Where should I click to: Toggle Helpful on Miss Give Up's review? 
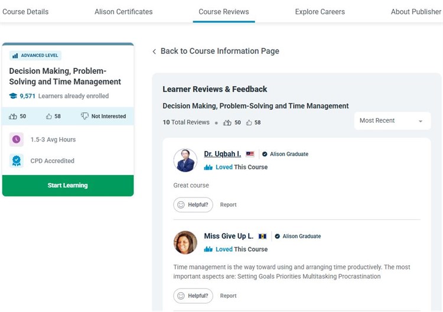coord(193,295)
